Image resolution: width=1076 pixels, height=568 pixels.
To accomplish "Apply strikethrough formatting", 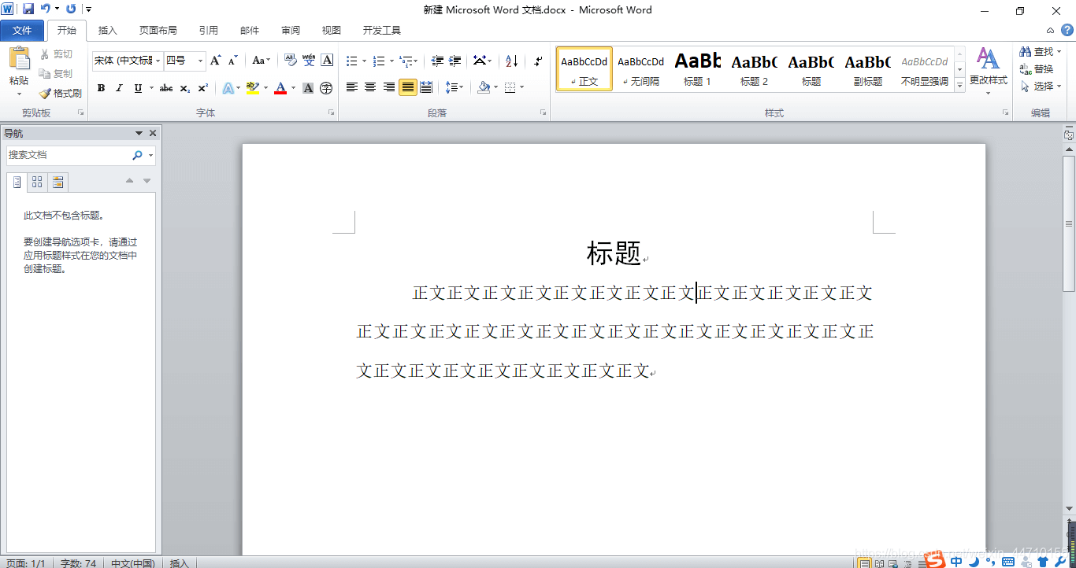I will [x=165, y=88].
